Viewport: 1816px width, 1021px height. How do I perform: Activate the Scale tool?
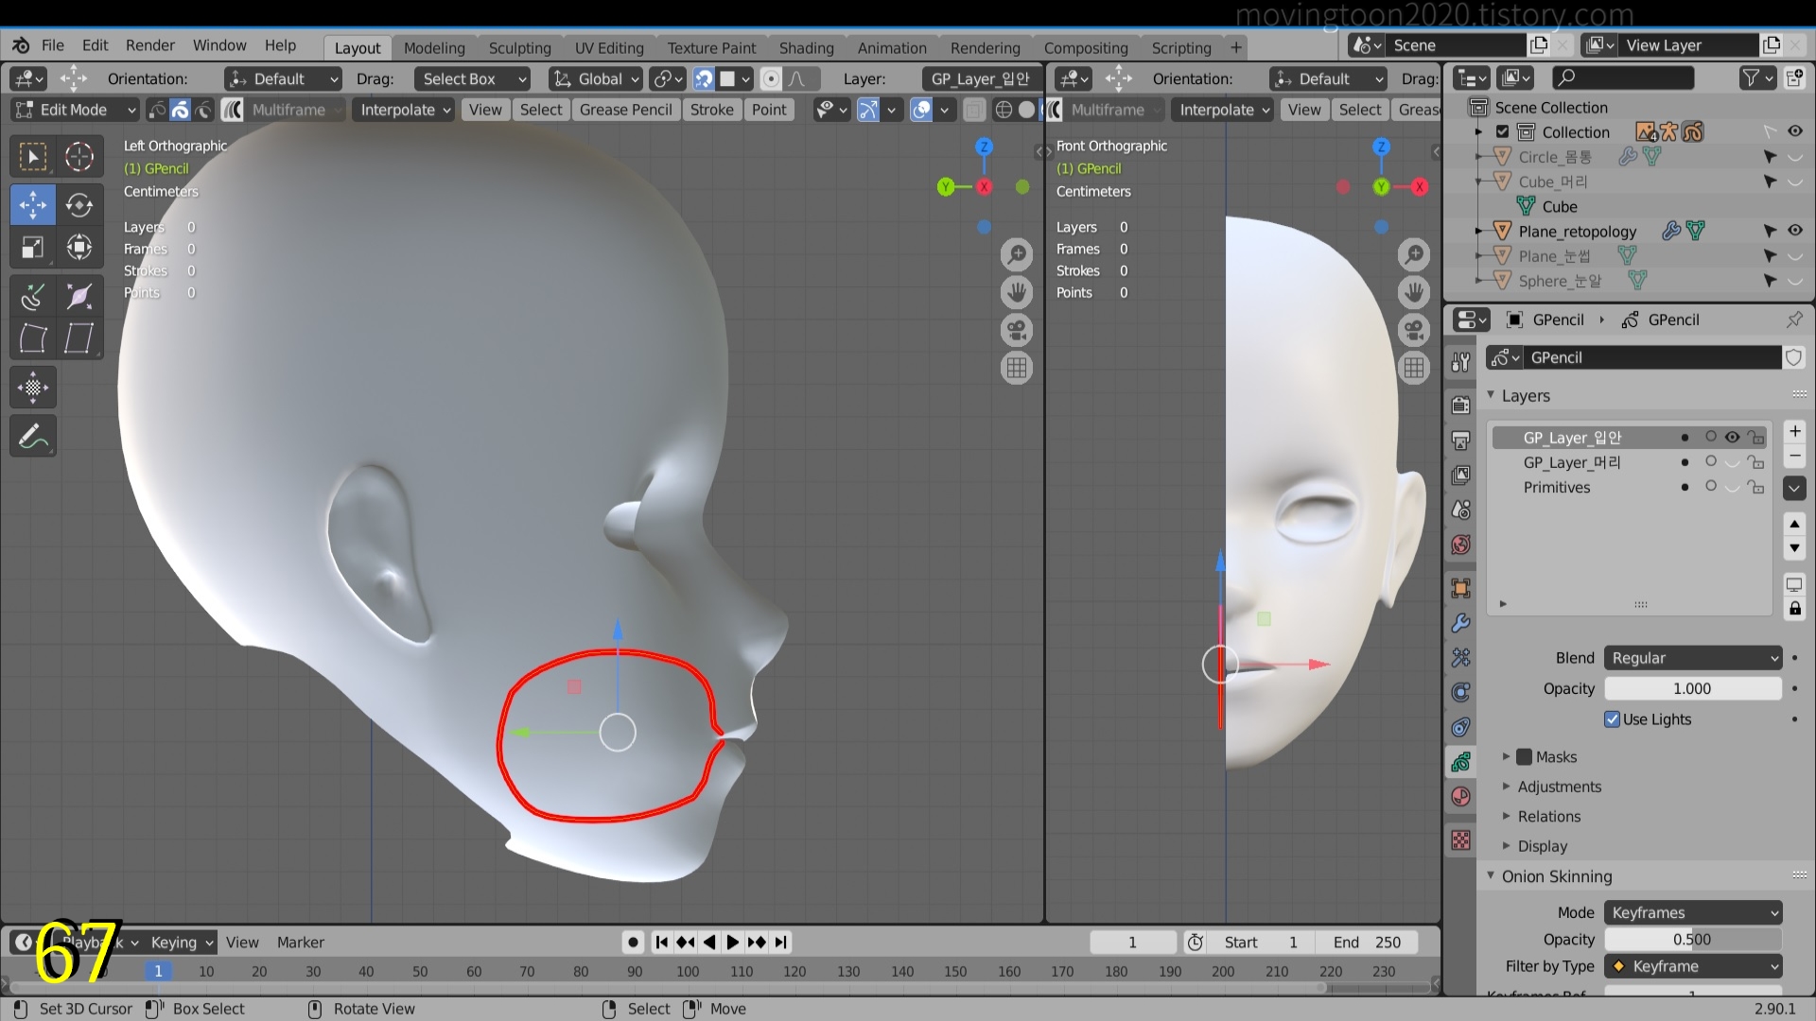click(x=32, y=248)
